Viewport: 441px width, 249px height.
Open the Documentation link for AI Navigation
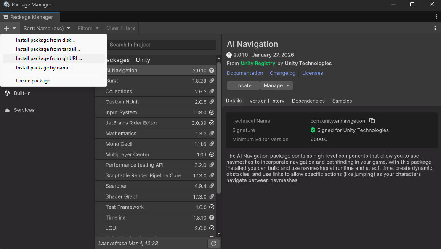coord(245,73)
